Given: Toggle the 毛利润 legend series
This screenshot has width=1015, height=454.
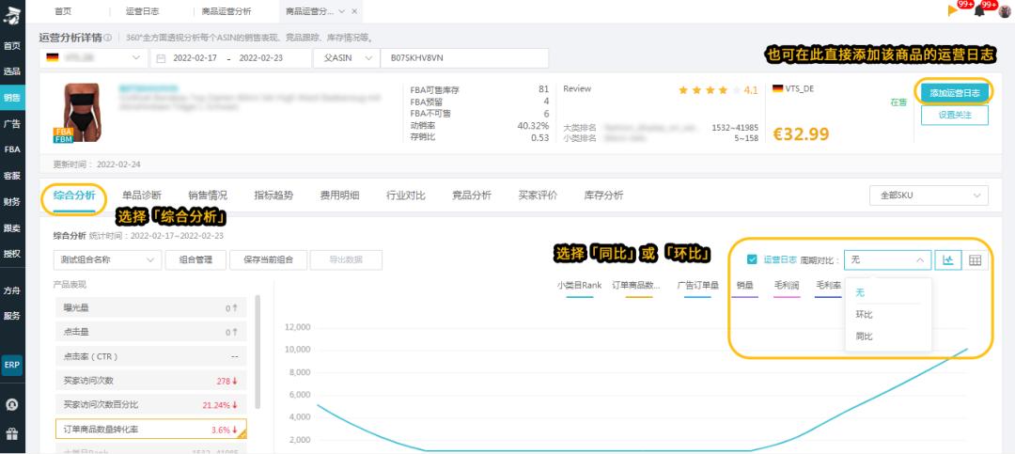Looking at the screenshot, I should (787, 289).
